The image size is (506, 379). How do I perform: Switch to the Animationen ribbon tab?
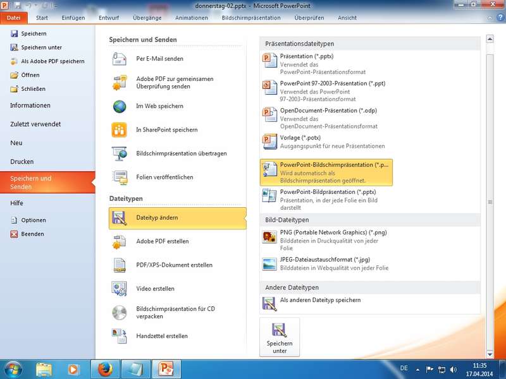(x=192, y=18)
